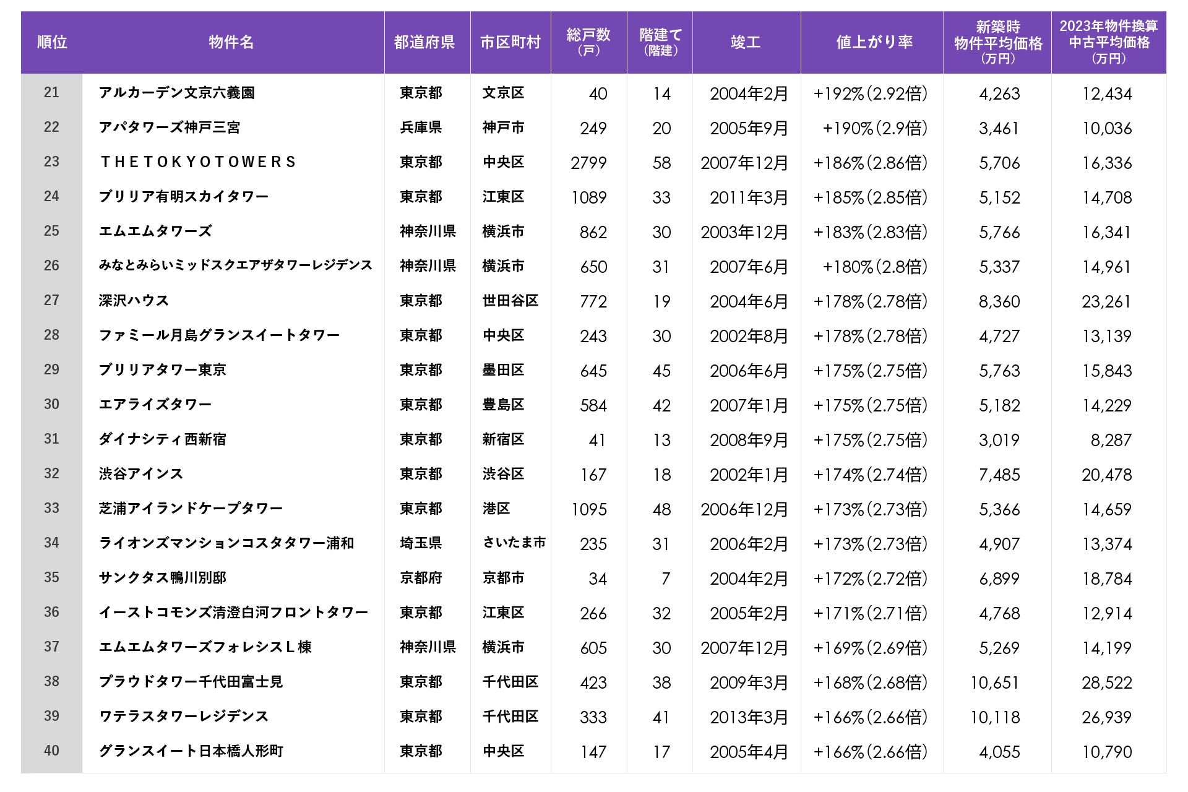Screen dimensions: 1188x792
Task: Click THE TOKYO TOWERS property name
Action: point(198,162)
